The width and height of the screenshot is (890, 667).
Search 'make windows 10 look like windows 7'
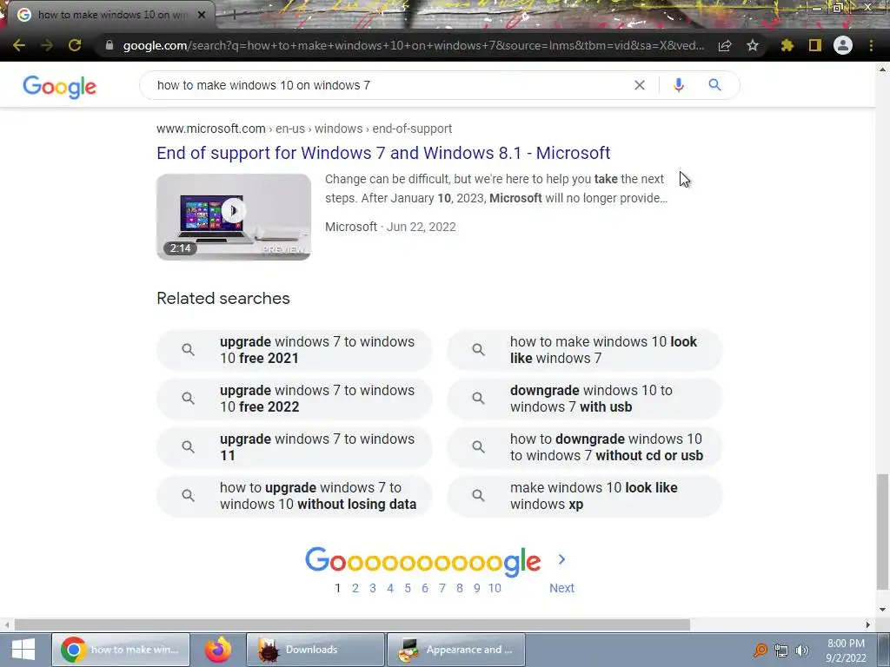point(585,350)
